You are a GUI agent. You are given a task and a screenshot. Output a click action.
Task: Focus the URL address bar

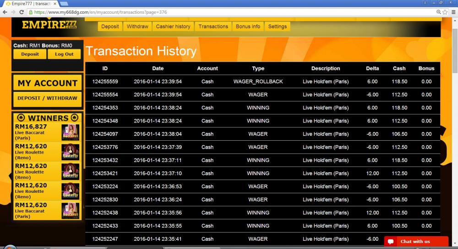point(233,12)
